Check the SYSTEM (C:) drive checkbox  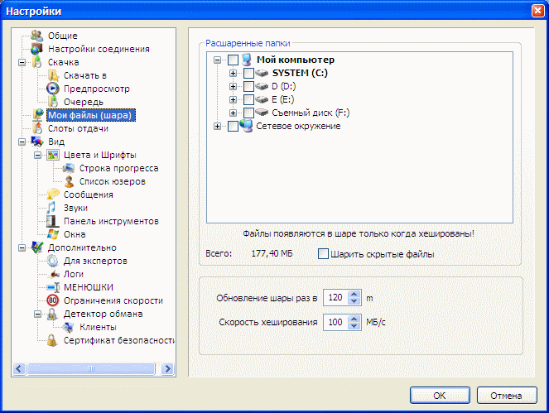248,73
